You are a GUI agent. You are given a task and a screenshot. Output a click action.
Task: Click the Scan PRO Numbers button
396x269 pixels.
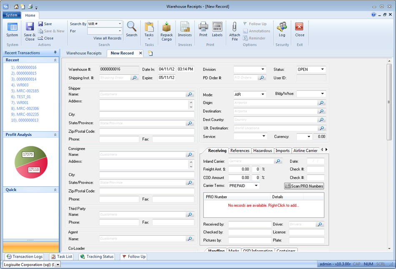(x=304, y=186)
